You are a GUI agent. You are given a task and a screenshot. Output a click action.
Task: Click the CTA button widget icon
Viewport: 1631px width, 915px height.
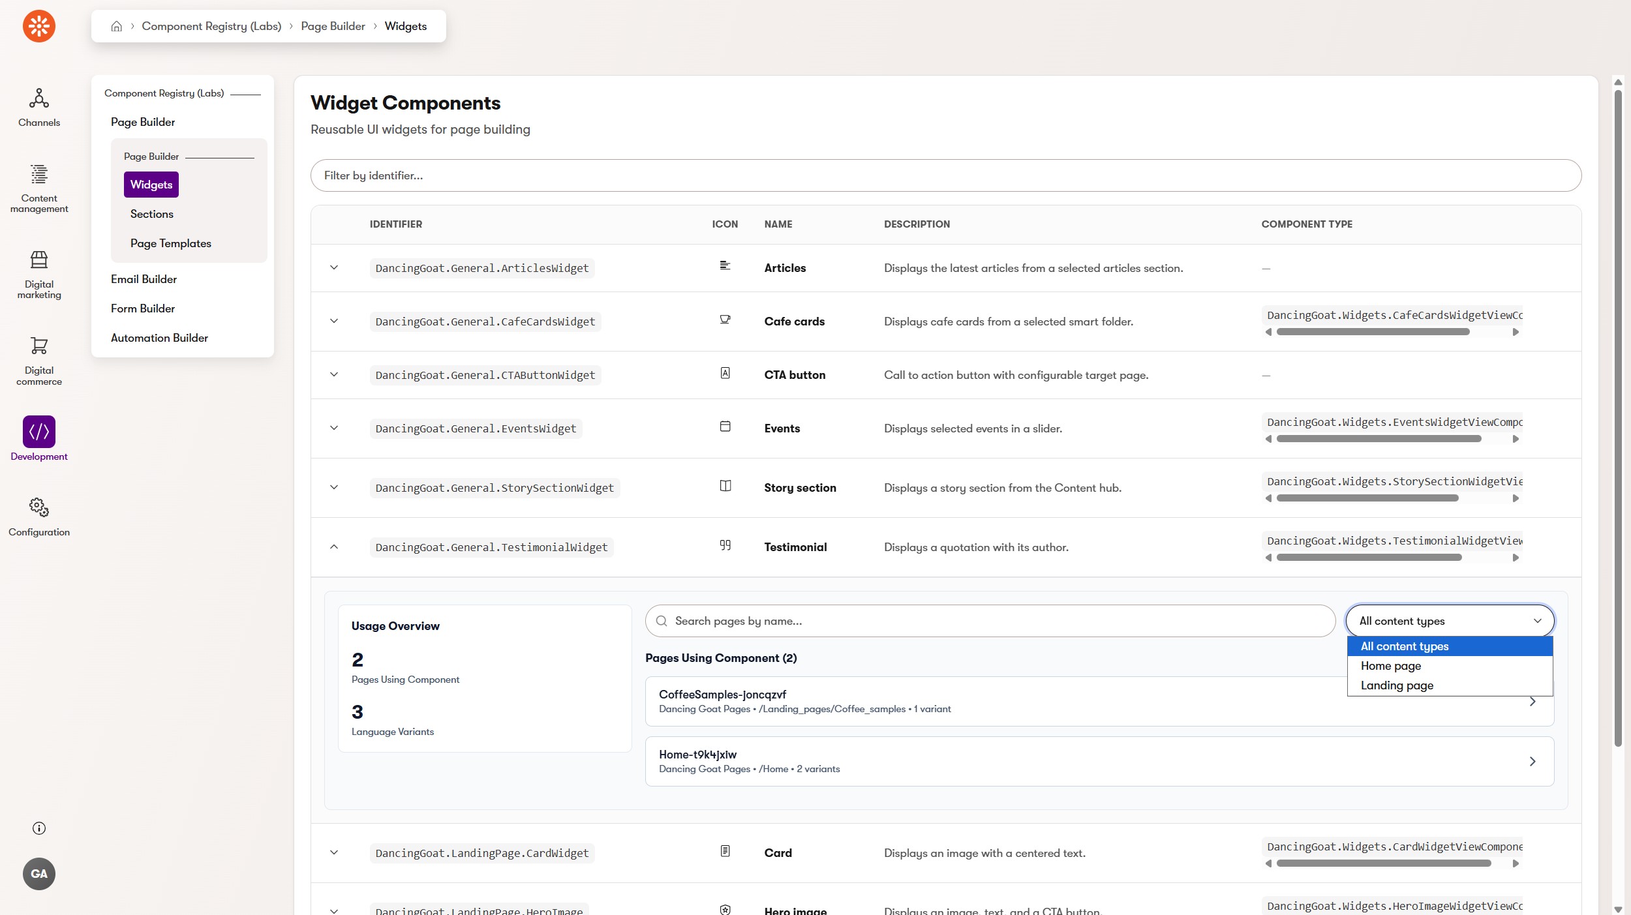[x=725, y=373]
